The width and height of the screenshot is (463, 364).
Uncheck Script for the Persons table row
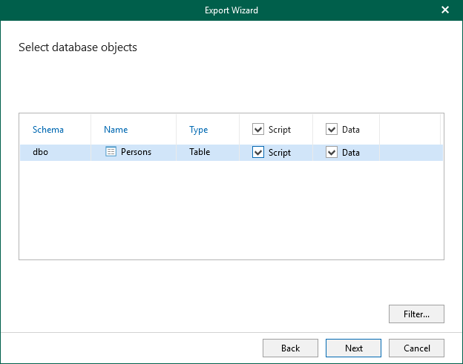pyautogui.click(x=258, y=153)
